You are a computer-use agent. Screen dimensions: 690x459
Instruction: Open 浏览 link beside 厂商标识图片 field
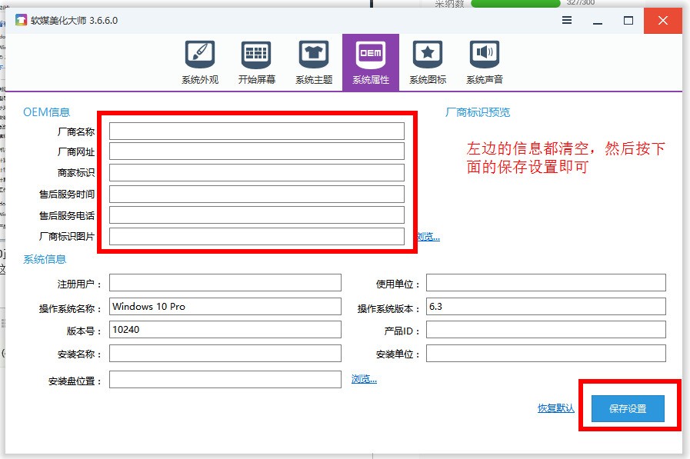[x=427, y=236]
